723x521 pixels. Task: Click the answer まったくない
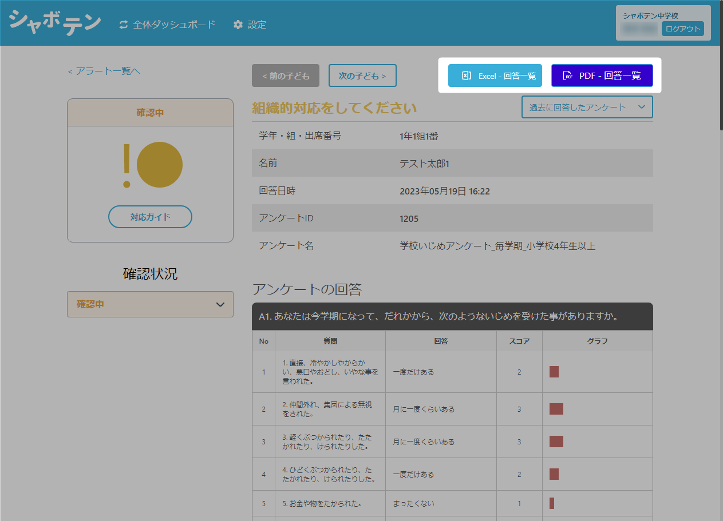pyautogui.click(x=413, y=503)
